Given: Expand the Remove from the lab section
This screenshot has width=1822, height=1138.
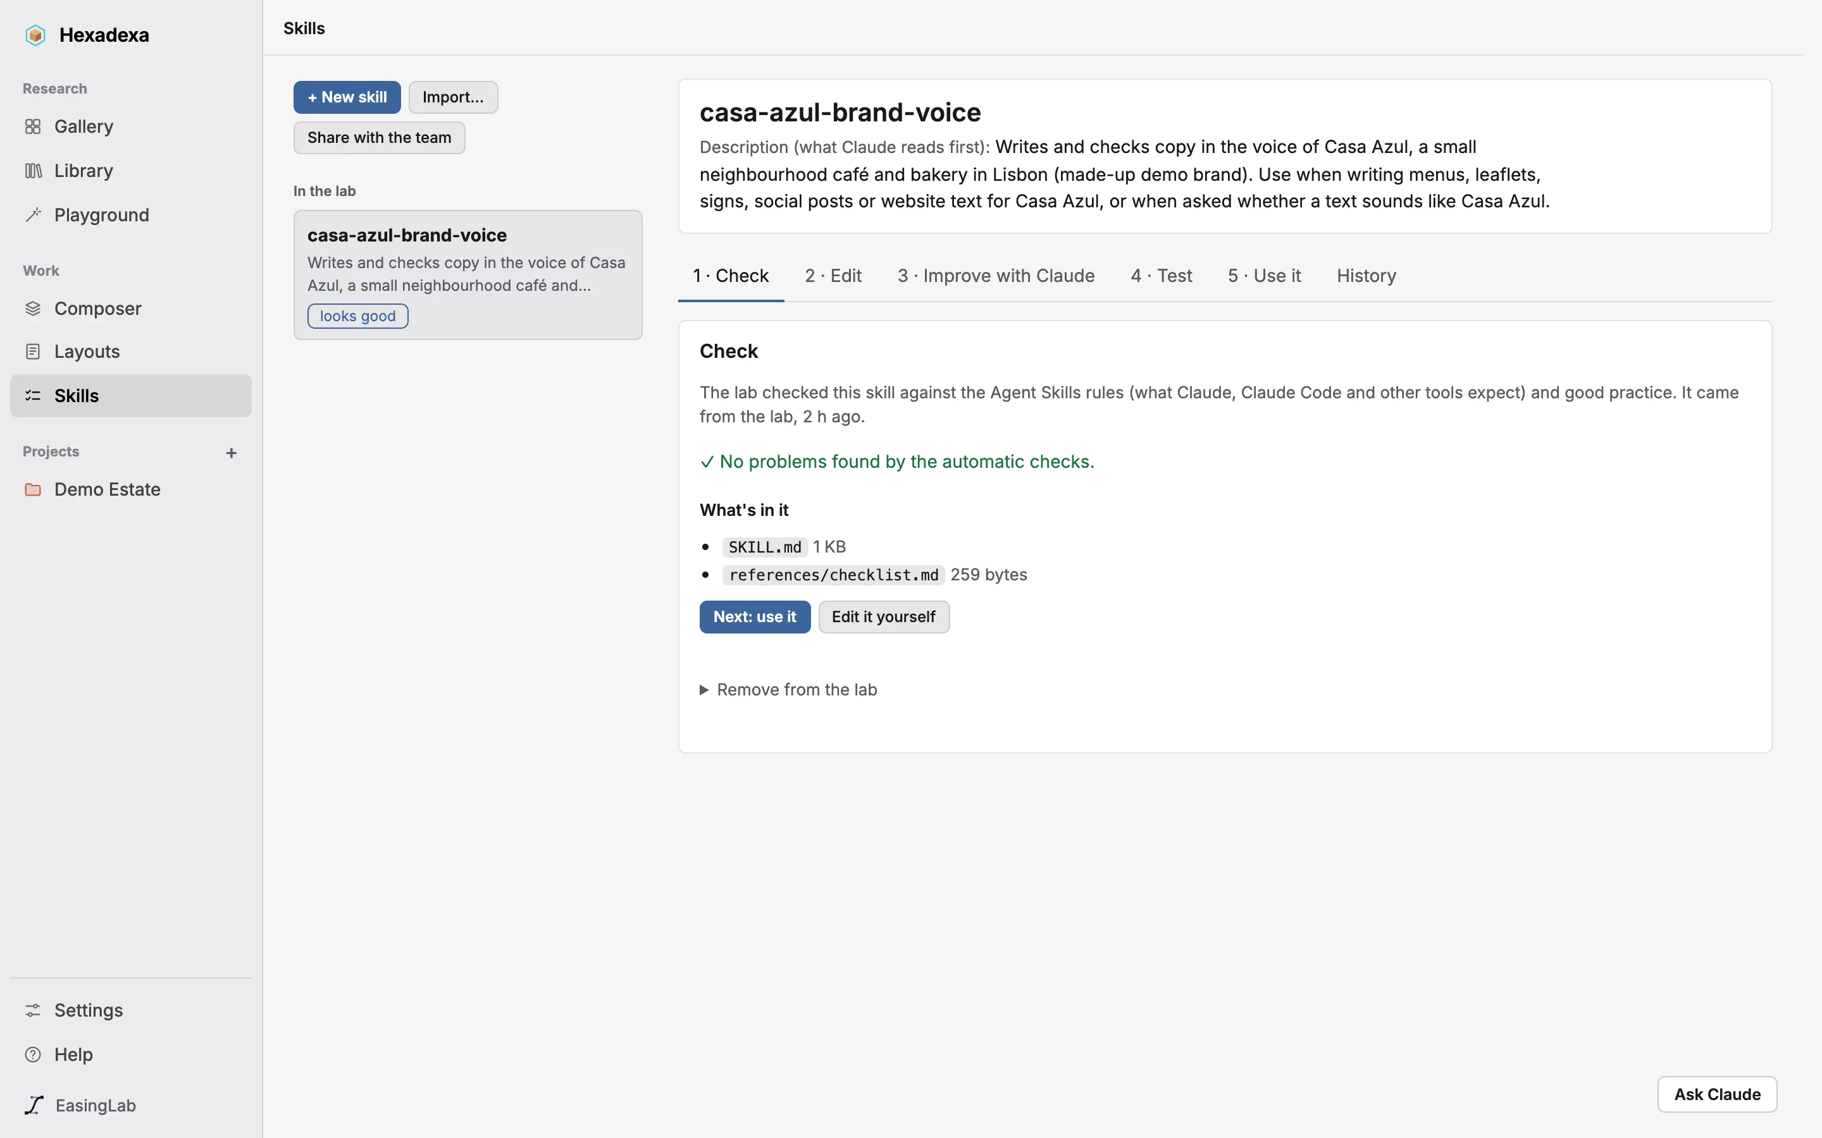Looking at the screenshot, I should [x=788, y=689].
